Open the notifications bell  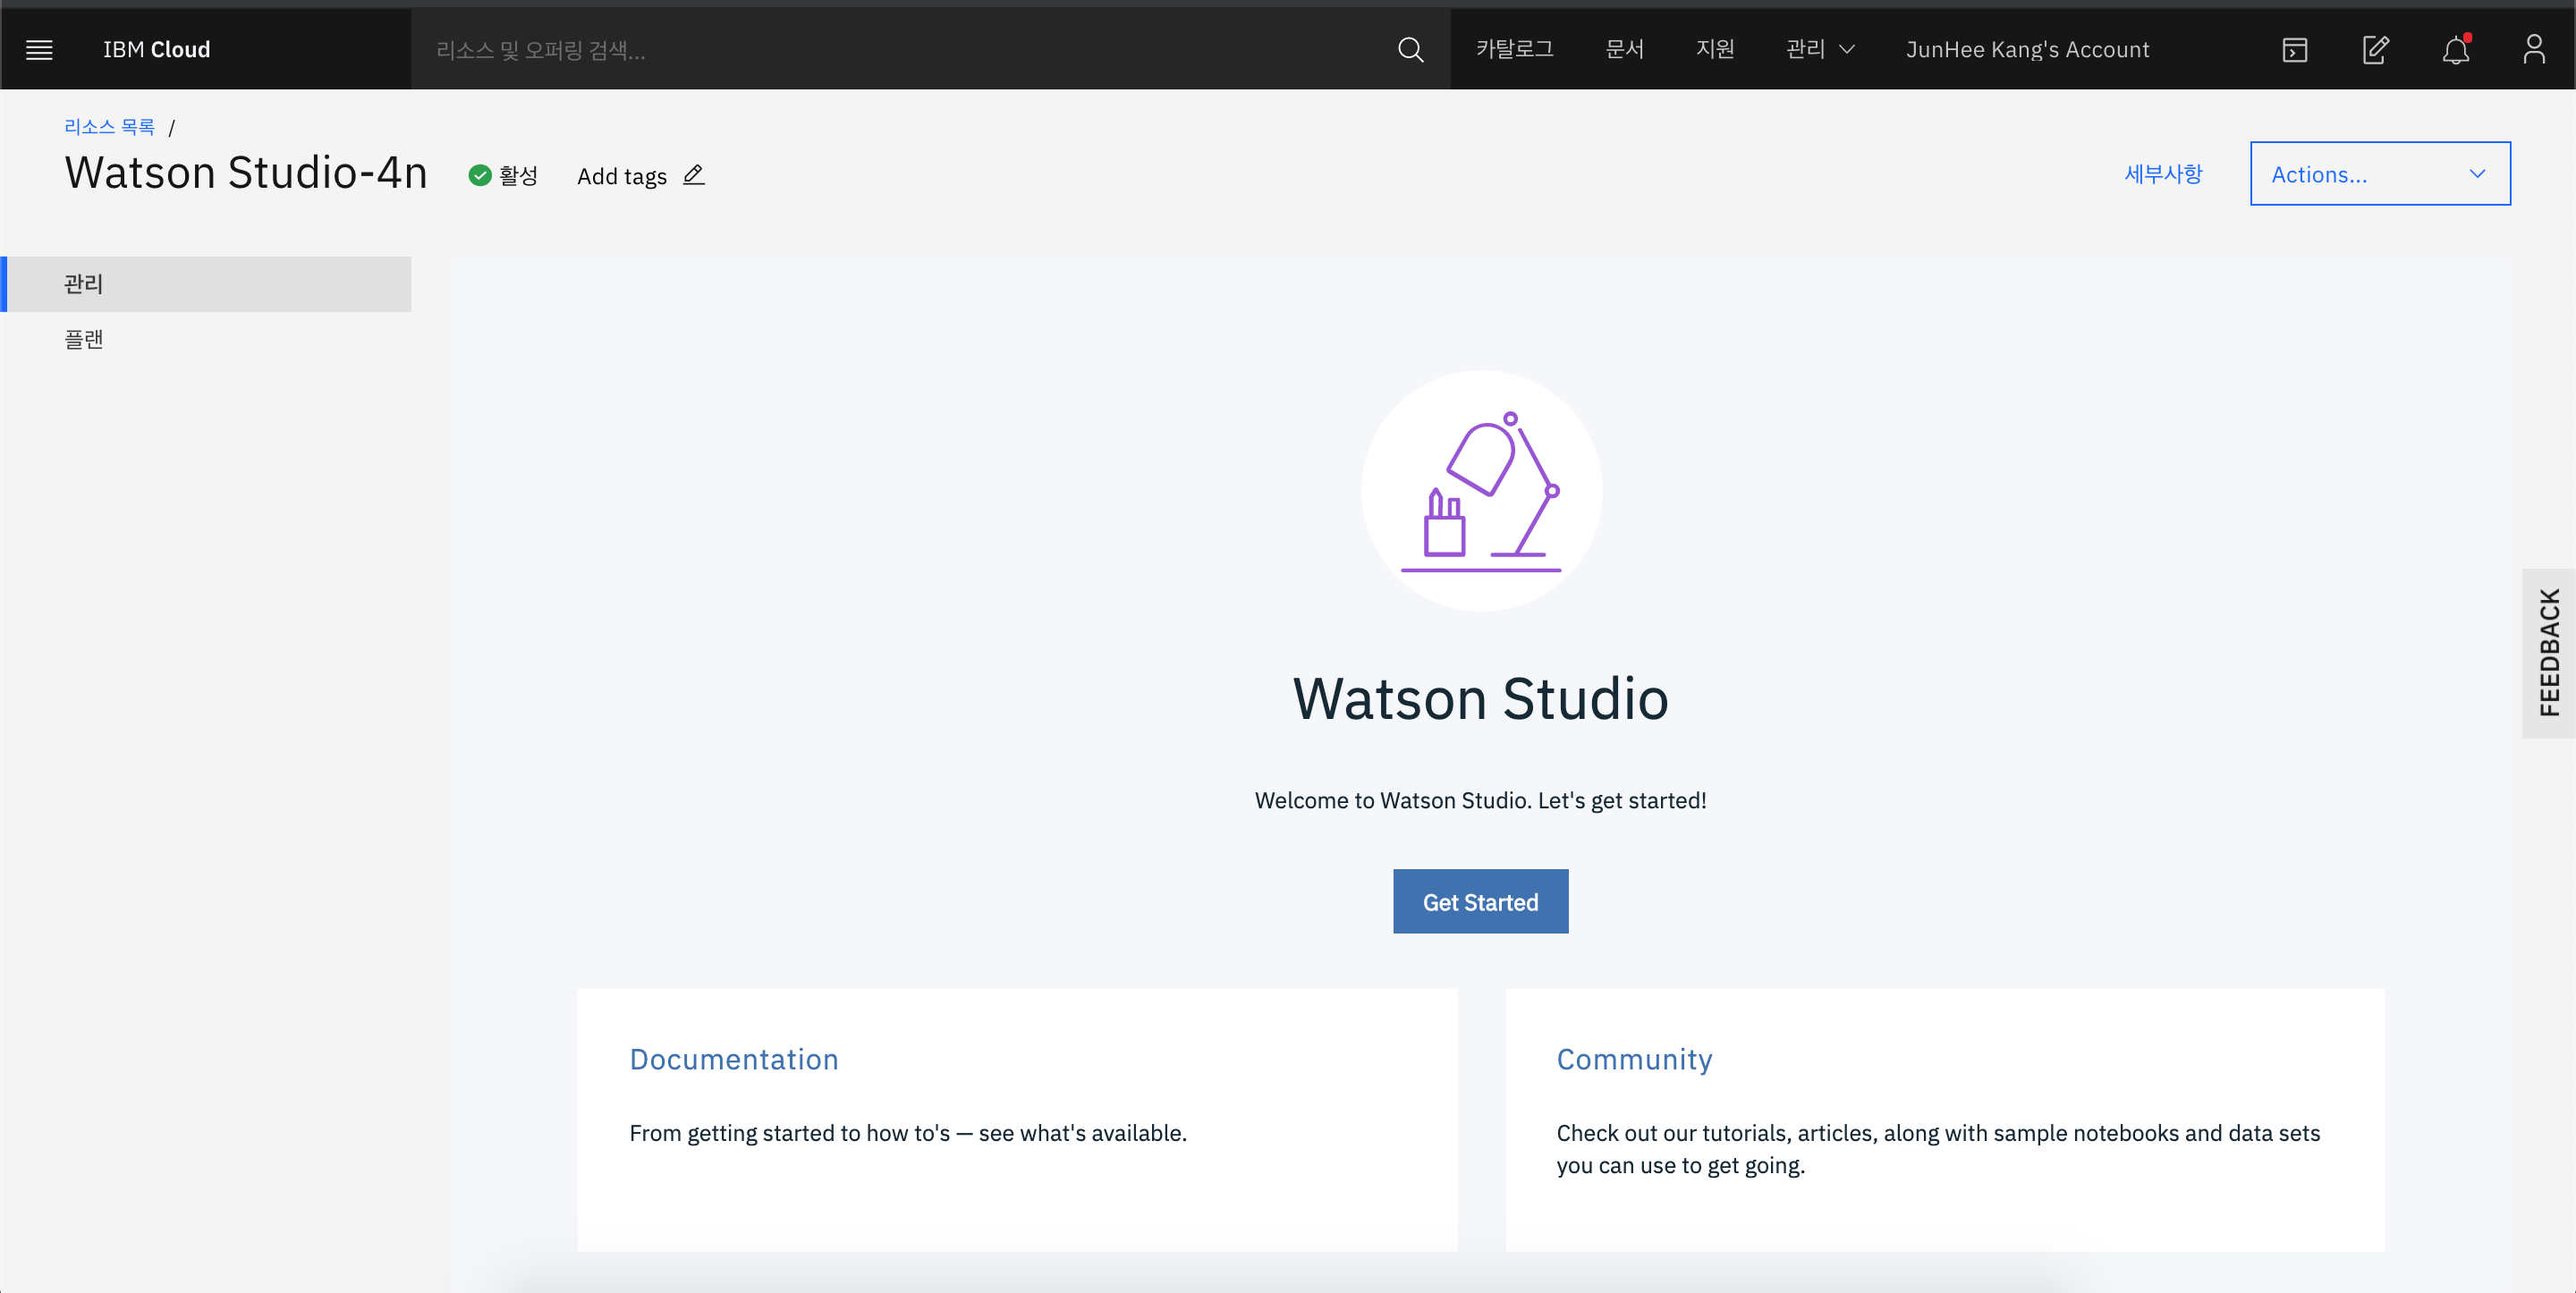point(2455,49)
